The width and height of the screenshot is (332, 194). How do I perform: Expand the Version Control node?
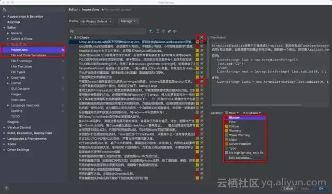click(4, 127)
